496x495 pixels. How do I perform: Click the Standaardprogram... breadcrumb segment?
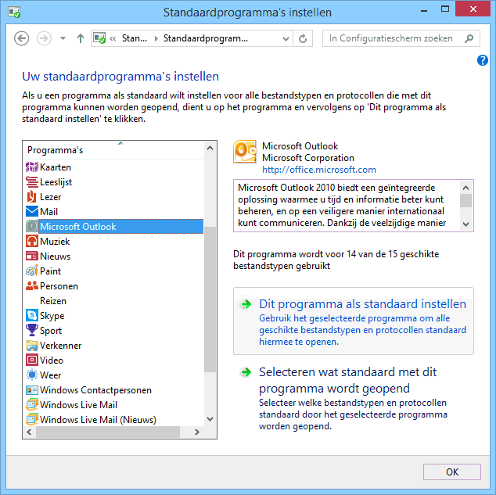pos(206,38)
